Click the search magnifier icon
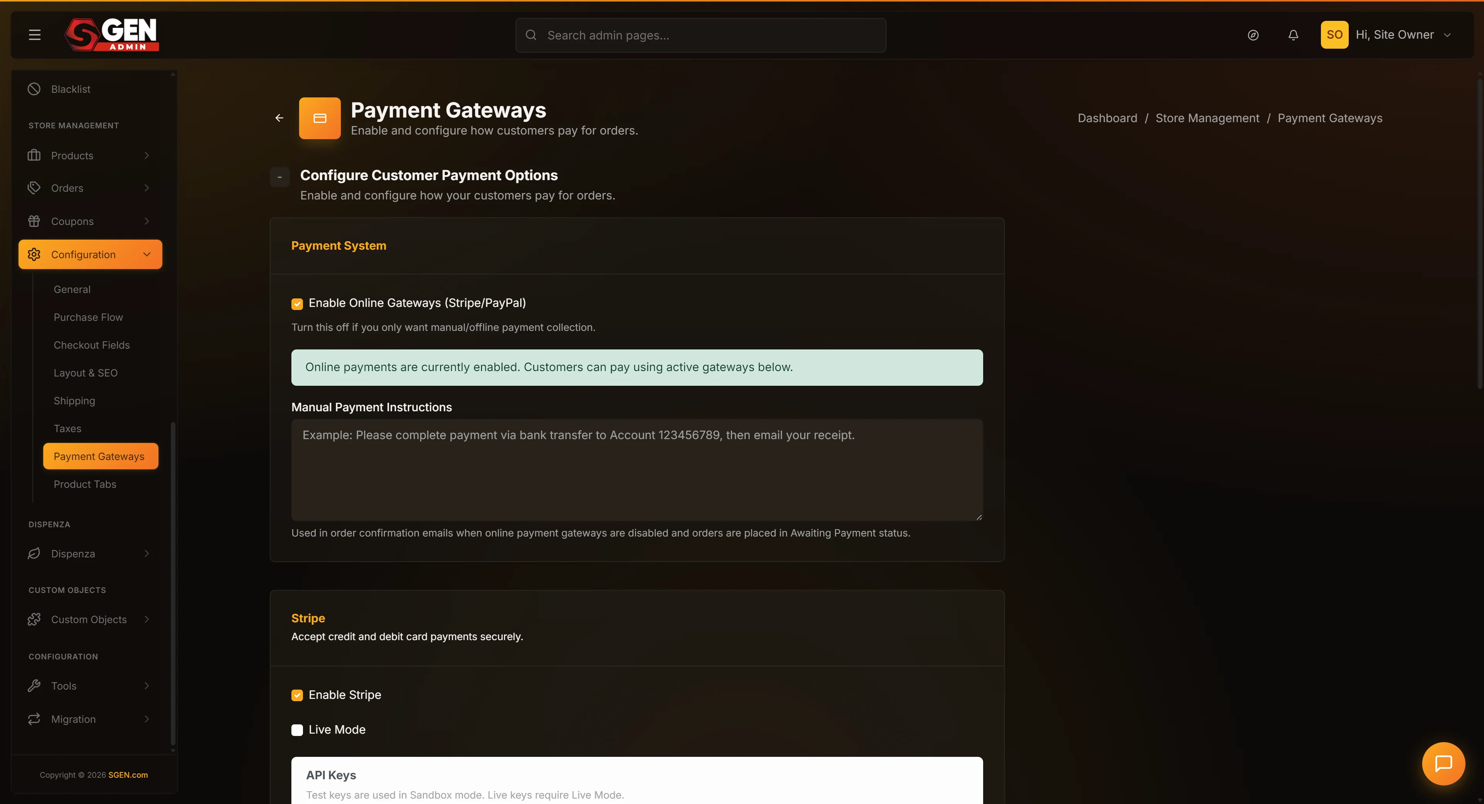This screenshot has width=1484, height=804. 531,35
